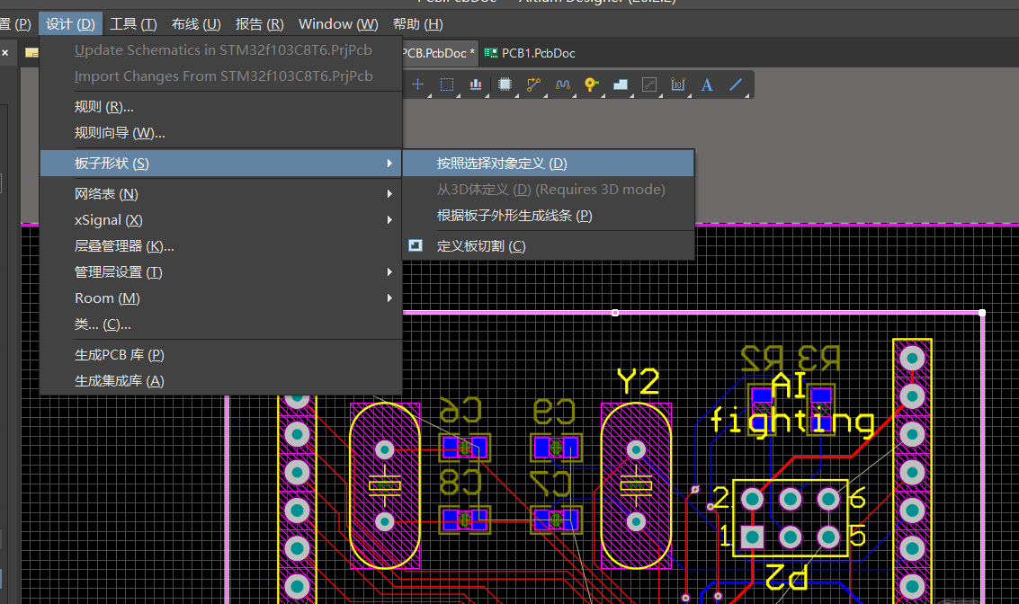Choose the Place Component chip icon
Viewport: 1019px width, 604px height.
(x=505, y=84)
